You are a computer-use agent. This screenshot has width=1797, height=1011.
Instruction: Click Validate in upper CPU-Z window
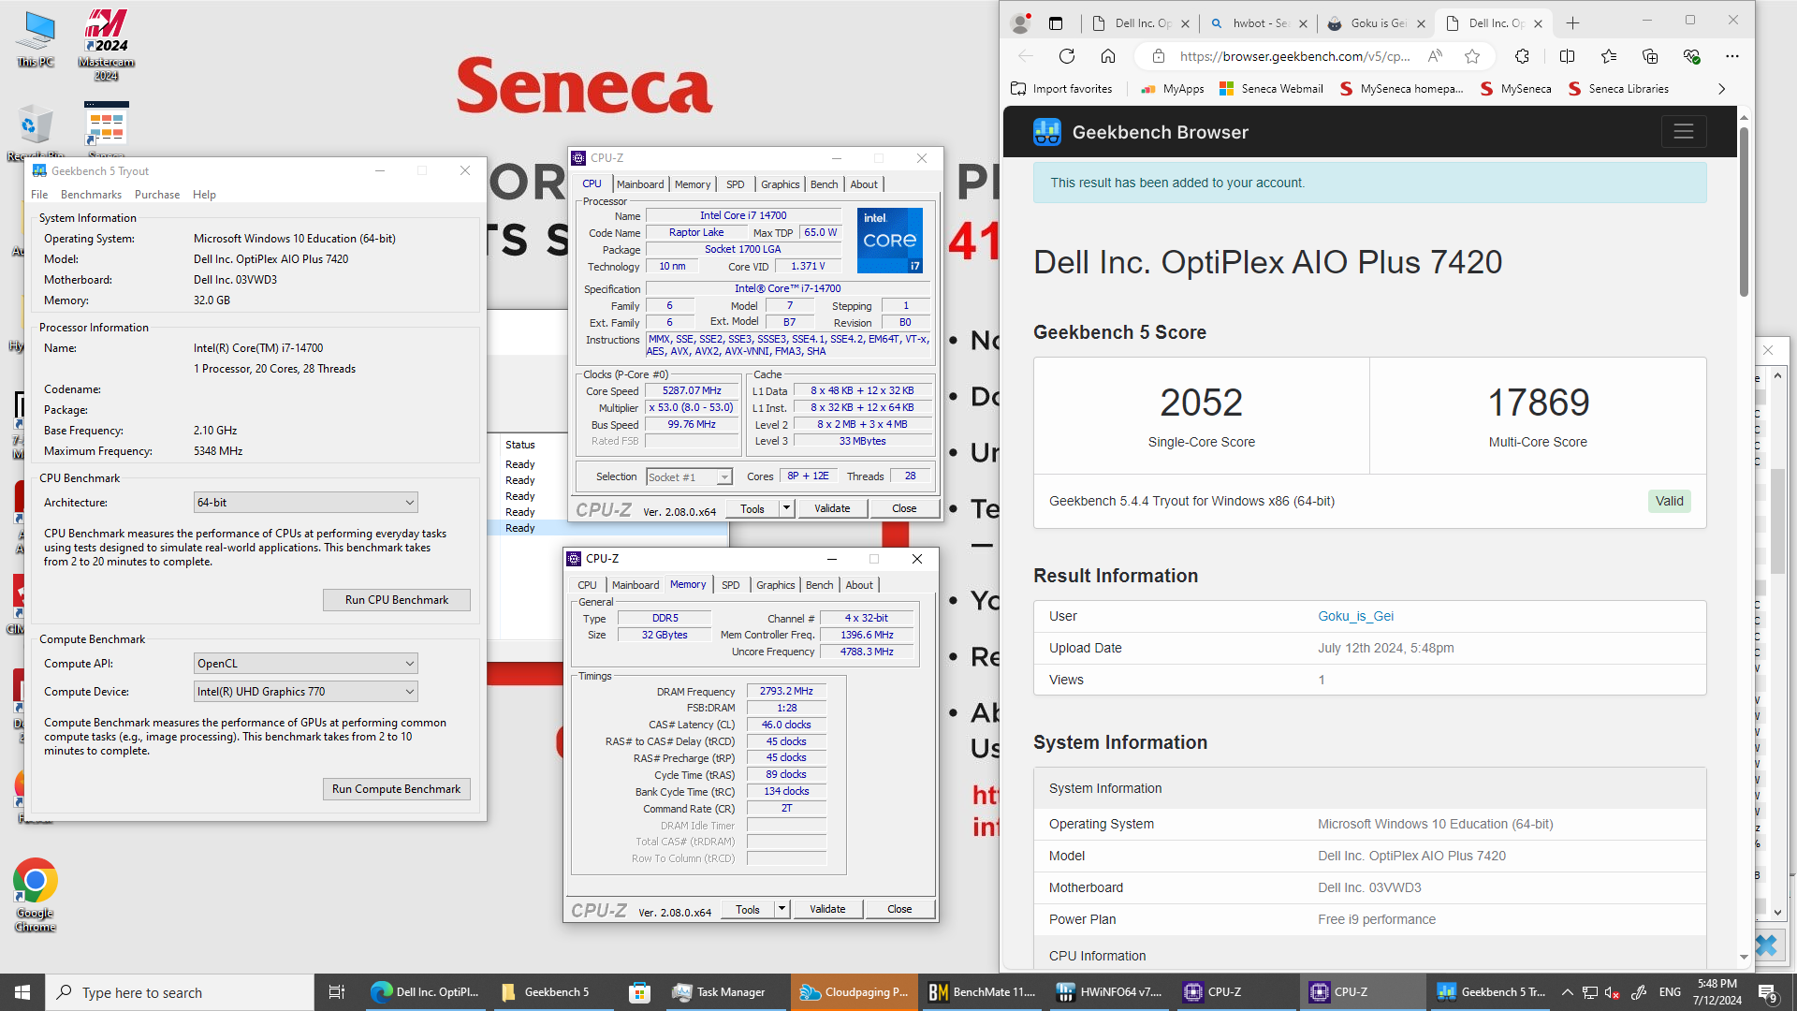click(x=832, y=508)
